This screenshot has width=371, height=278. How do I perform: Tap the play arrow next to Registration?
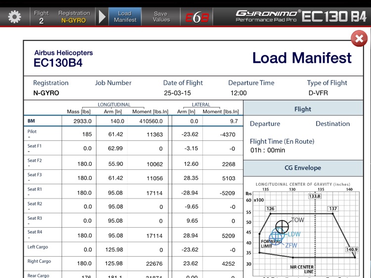pyautogui.click(x=102, y=17)
